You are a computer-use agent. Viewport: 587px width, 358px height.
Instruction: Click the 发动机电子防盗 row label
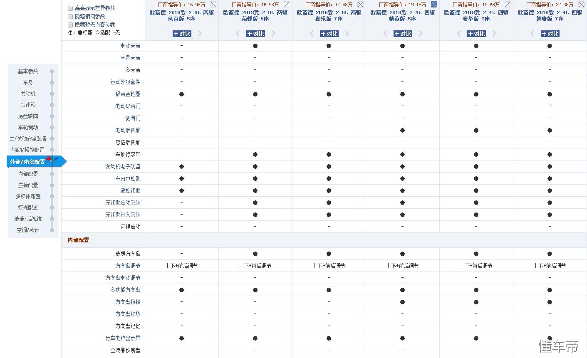click(x=123, y=166)
